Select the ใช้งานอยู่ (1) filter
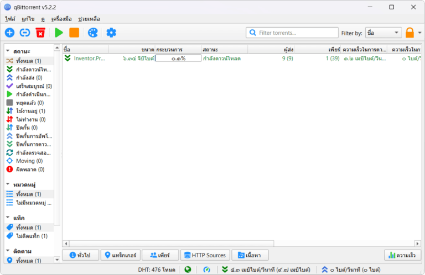Viewport: 425px width, 275px height. (x=29, y=111)
